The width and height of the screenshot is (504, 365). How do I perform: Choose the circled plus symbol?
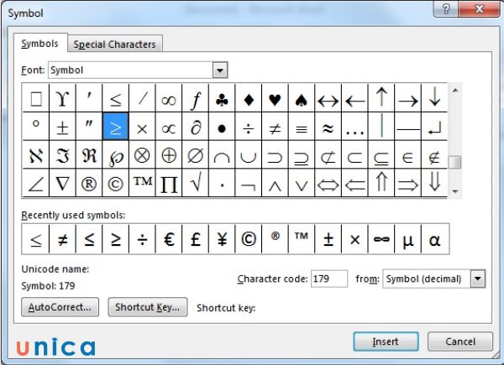169,154
